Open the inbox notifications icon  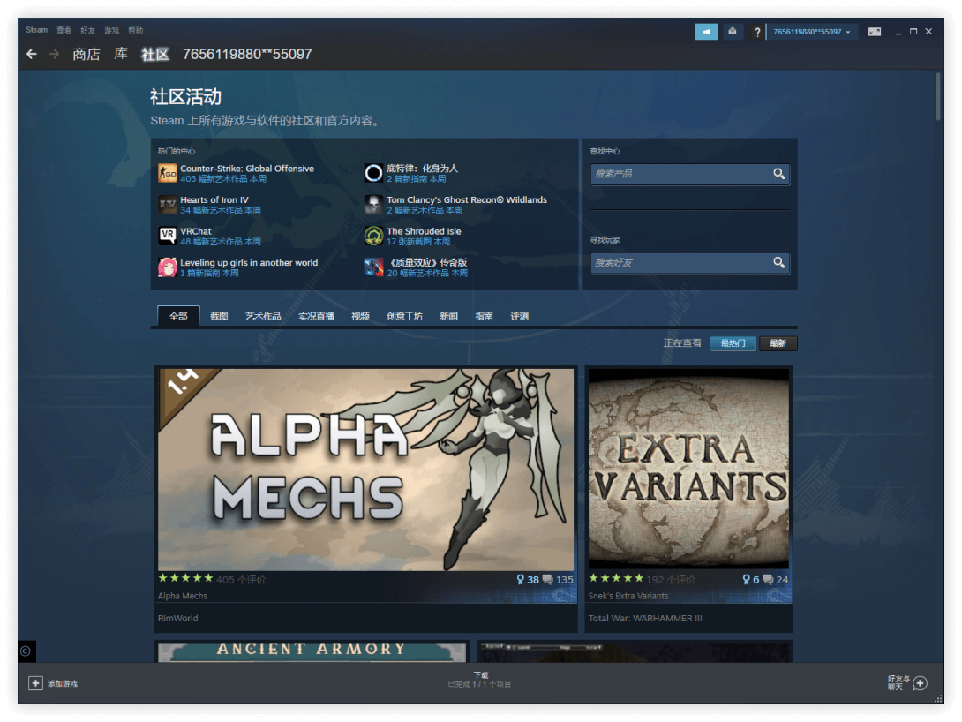coord(733,32)
